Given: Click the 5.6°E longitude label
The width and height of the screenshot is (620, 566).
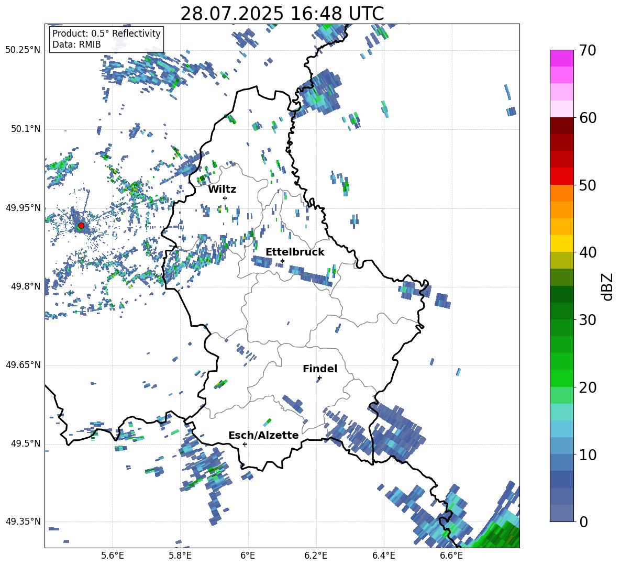Looking at the screenshot, I should pyautogui.click(x=113, y=556).
